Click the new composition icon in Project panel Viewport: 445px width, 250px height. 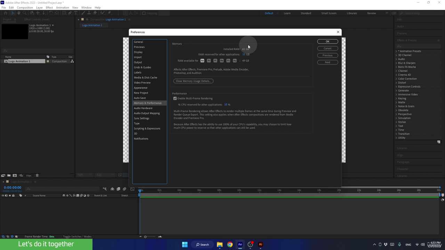point(15,175)
